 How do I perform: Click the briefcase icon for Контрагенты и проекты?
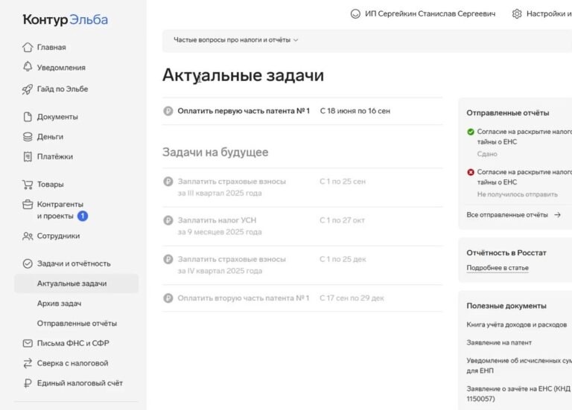coord(28,205)
